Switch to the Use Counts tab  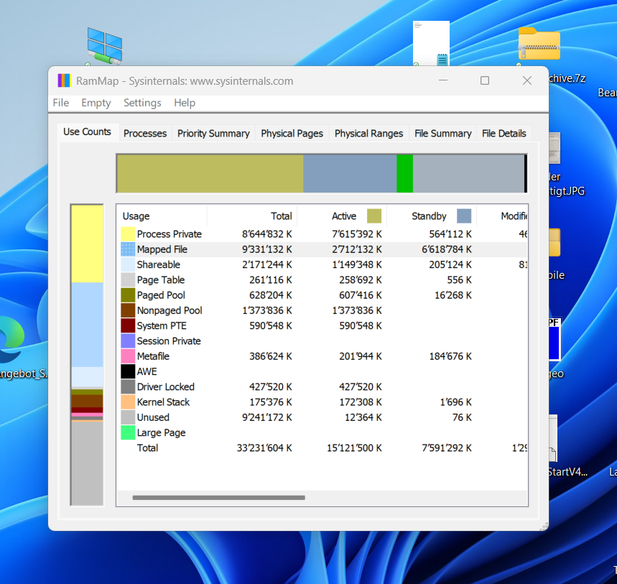click(x=87, y=132)
